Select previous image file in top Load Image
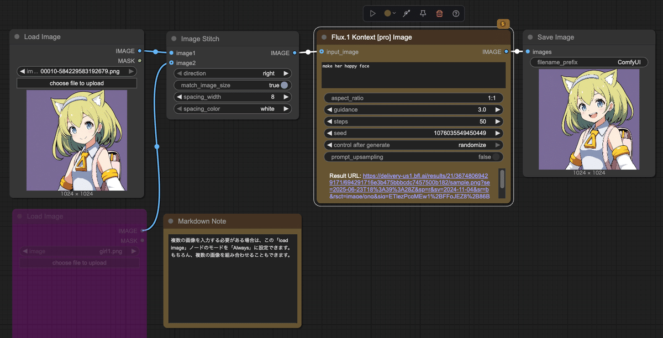The image size is (663, 338). click(x=22, y=71)
